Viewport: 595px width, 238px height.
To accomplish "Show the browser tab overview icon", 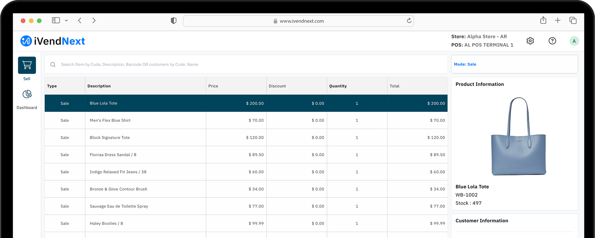I will tap(573, 20).
